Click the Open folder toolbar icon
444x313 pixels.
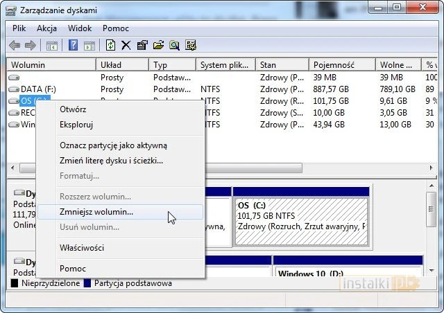159,45
